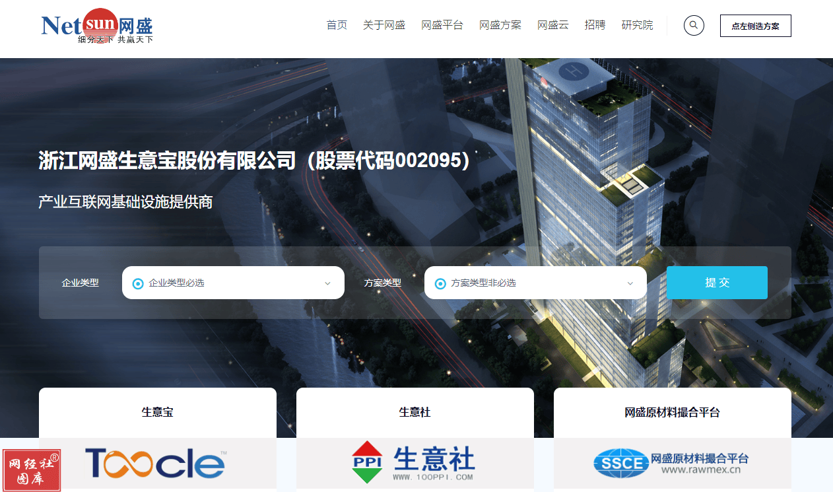Click the 网盛原材料撮合平台 card heading

pos(672,412)
